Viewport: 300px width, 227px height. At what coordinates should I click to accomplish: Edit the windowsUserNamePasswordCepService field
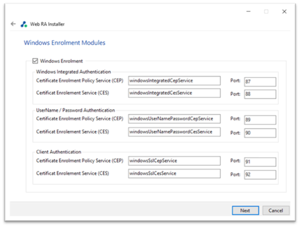[x=174, y=119]
